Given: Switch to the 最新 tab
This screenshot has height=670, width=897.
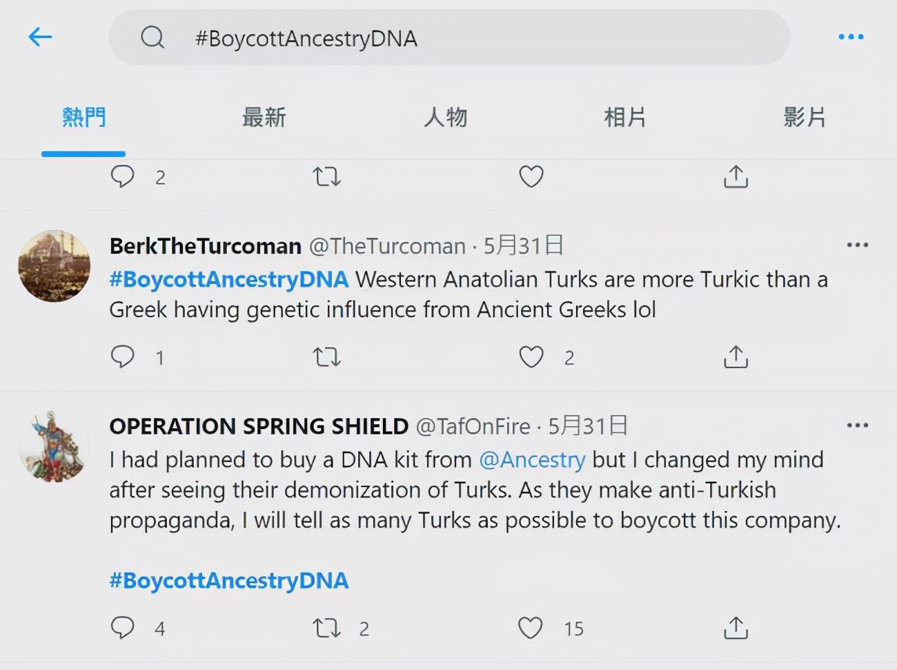Looking at the screenshot, I should tap(264, 117).
